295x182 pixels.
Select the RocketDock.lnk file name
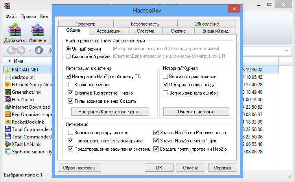pyautogui.click(x=28, y=122)
